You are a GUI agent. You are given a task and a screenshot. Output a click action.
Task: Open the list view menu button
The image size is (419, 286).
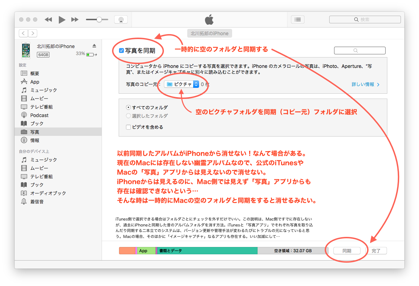[x=298, y=20]
